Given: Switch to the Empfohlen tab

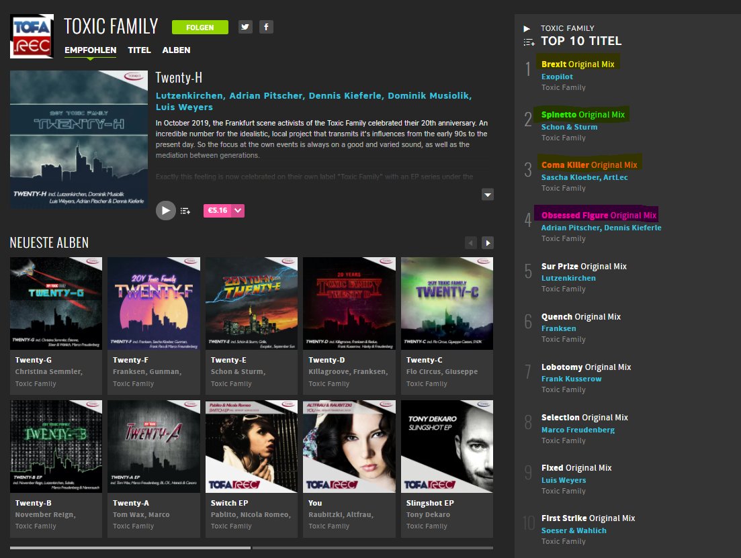Looking at the screenshot, I should click(90, 50).
